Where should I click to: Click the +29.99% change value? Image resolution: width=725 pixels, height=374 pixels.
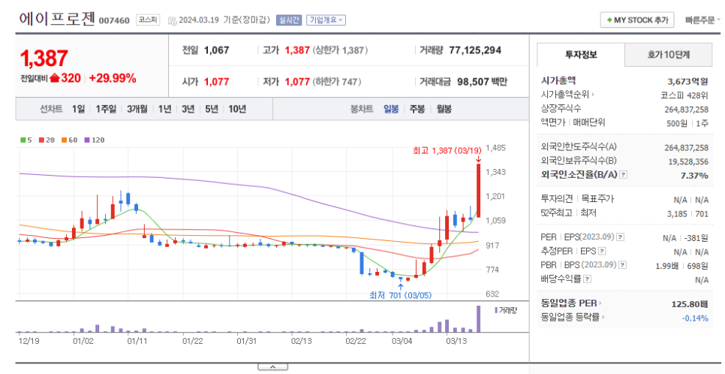tap(113, 78)
